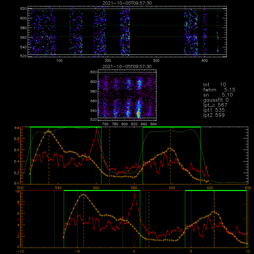Screen dimensions: 254x254
Task: Click tick label 820 under the middle image
Action: 134,124
